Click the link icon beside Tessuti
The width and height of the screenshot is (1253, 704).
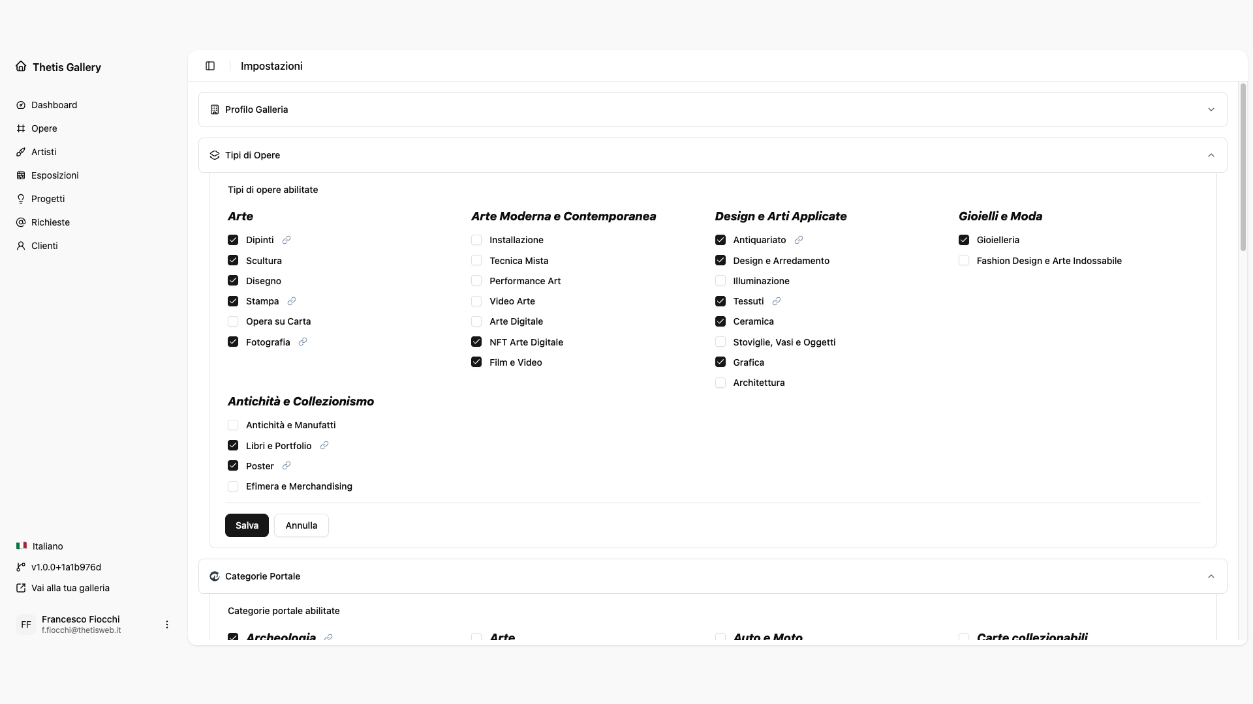point(777,301)
